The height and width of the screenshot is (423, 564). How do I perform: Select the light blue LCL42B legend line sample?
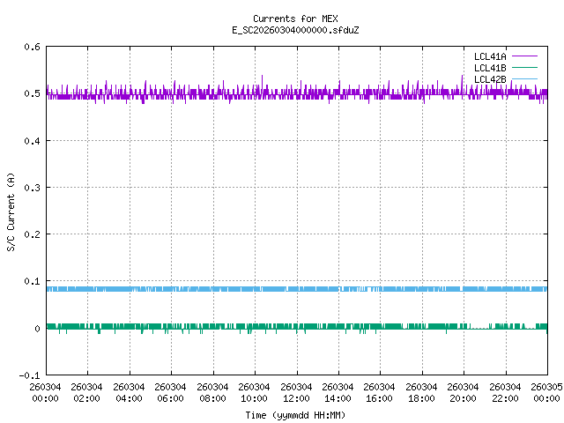527,79
